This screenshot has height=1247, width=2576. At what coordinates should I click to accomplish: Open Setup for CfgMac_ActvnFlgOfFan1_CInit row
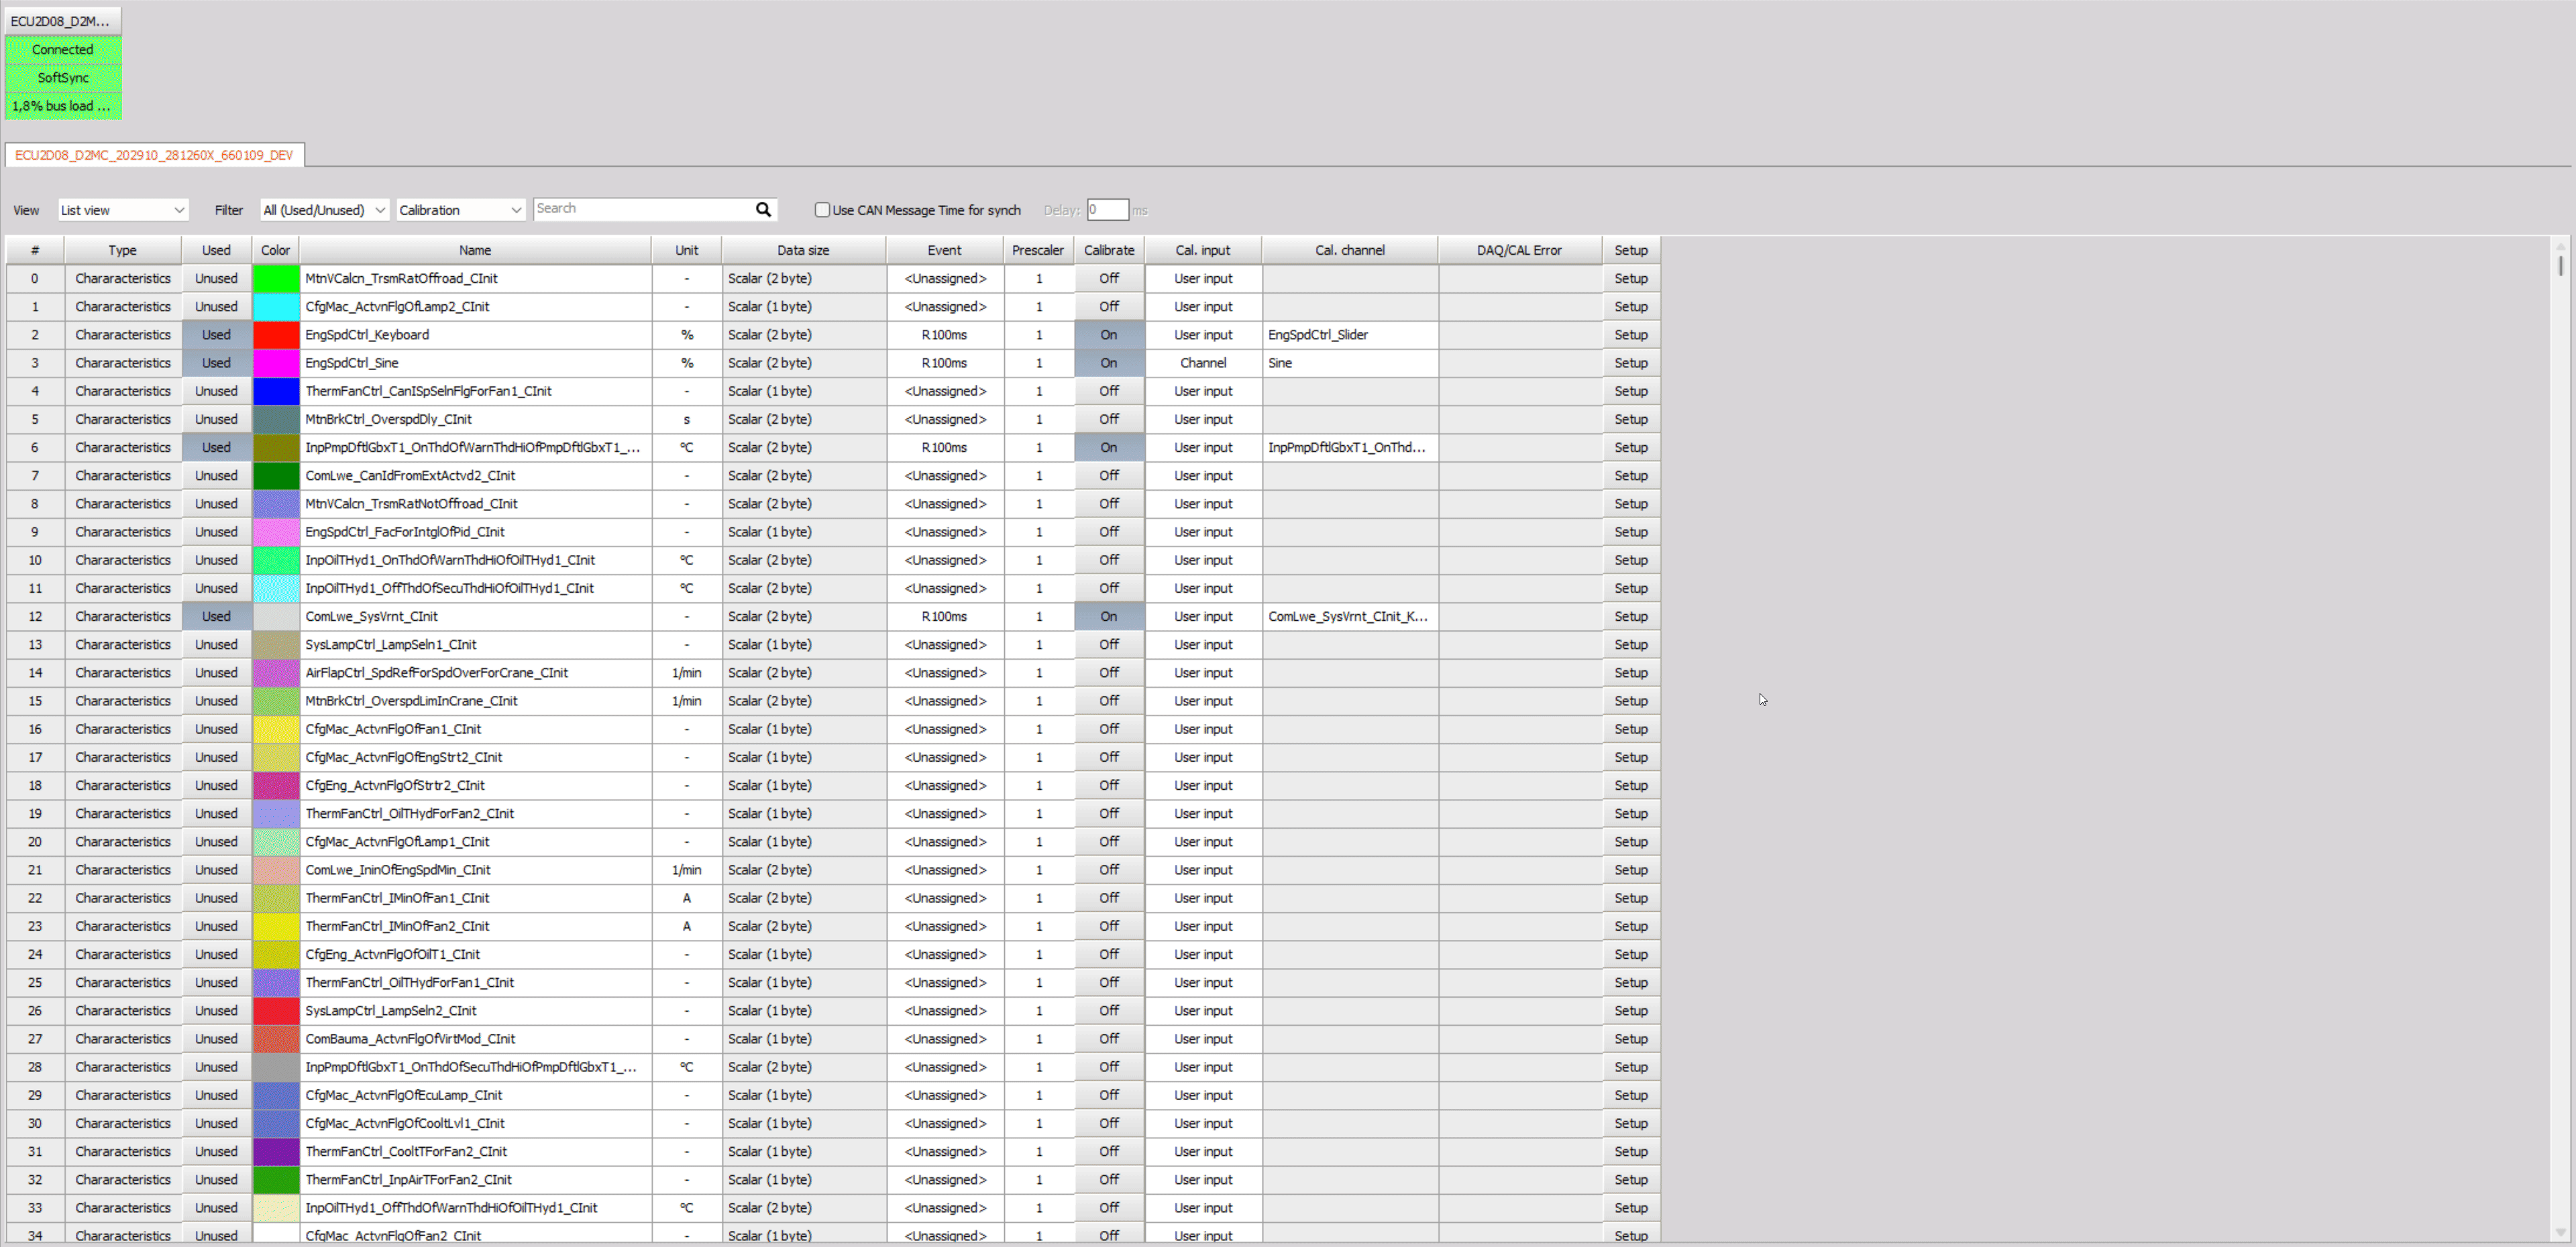1630,729
